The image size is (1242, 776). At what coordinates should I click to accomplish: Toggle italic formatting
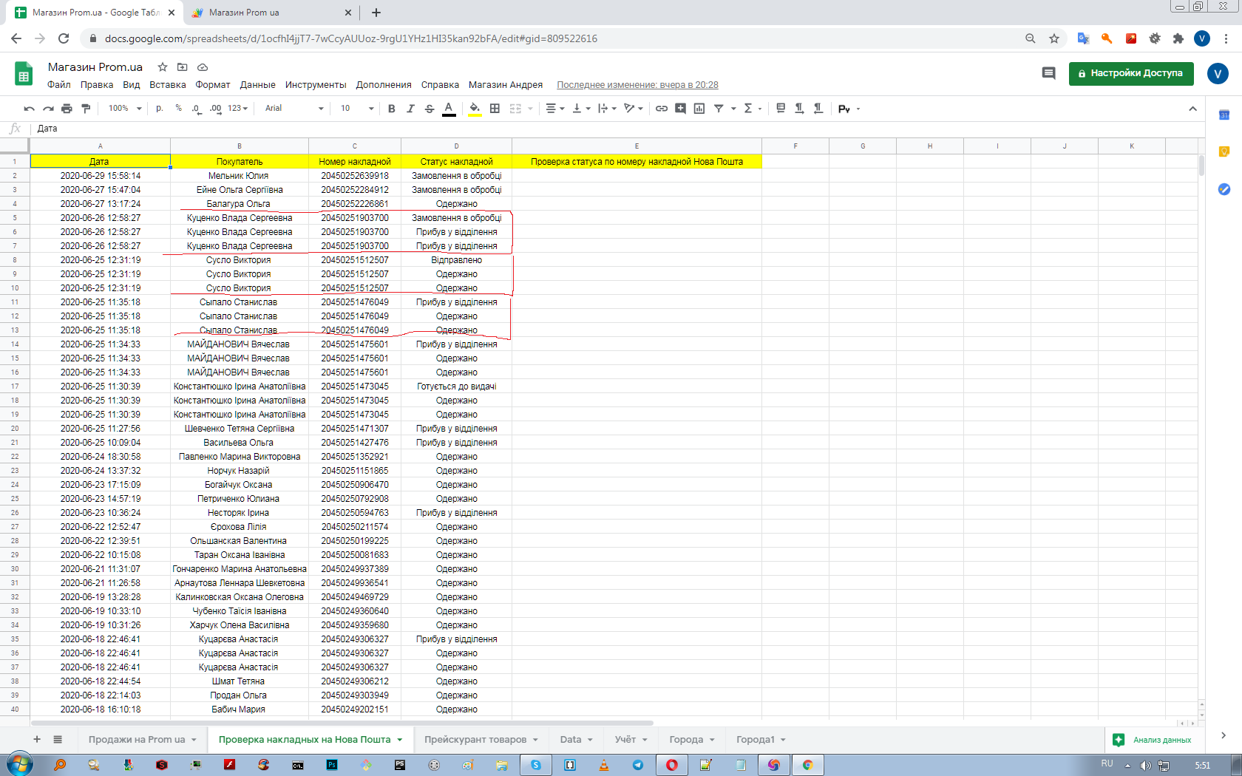point(410,109)
